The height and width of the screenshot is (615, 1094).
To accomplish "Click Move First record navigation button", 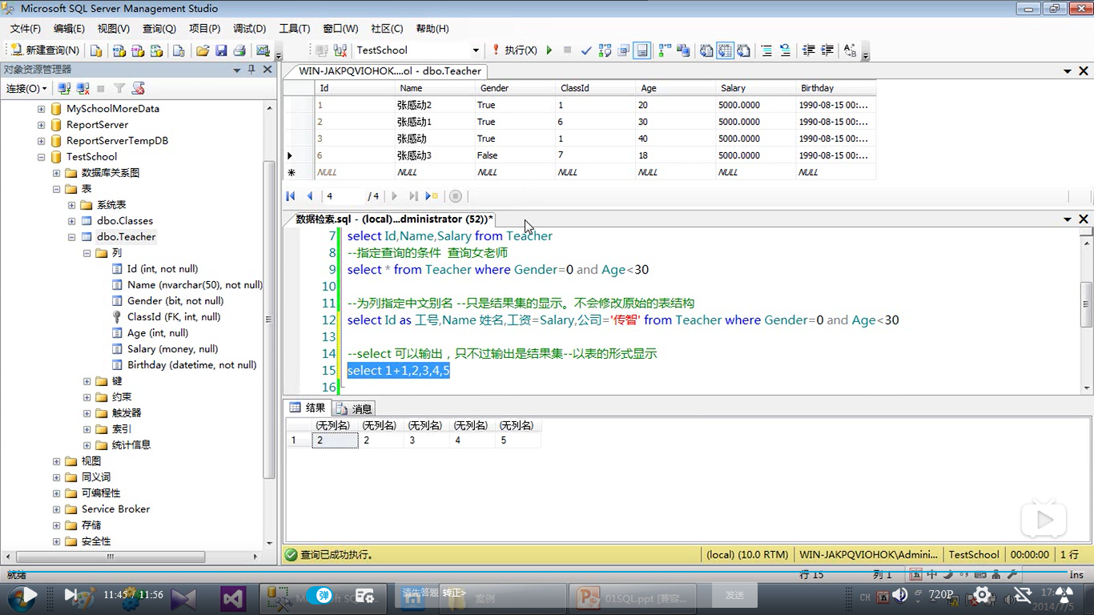I will [x=291, y=196].
